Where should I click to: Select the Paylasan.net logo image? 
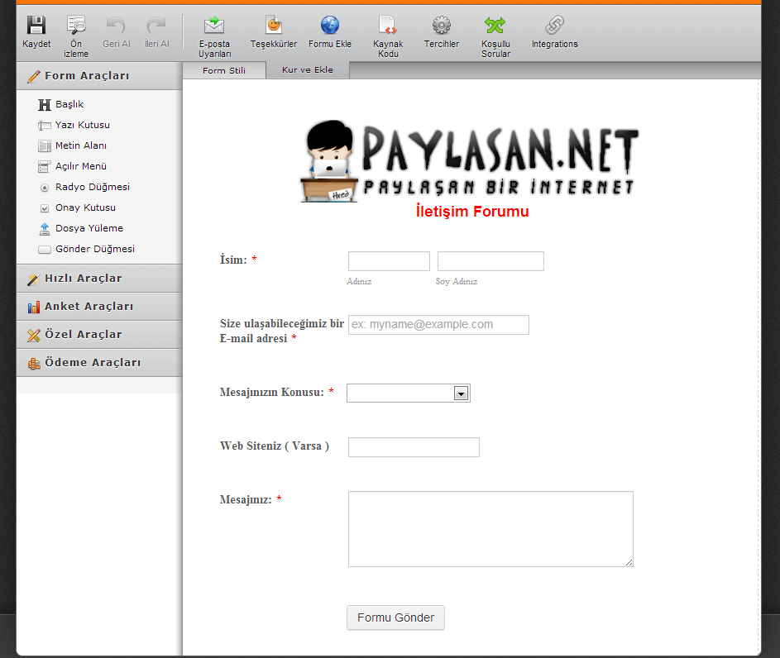tap(470, 160)
